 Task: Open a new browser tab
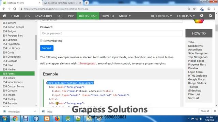click(x=87, y=3)
